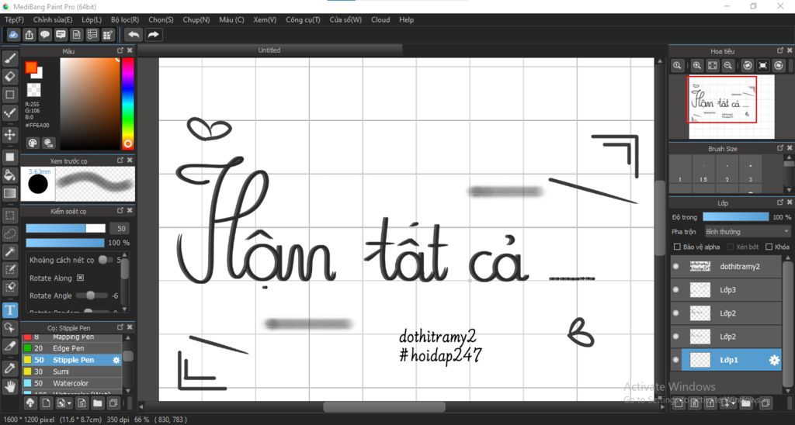The width and height of the screenshot is (795, 425).
Task: Zoom out using the navigator minus magnifier
Action: [x=728, y=65]
